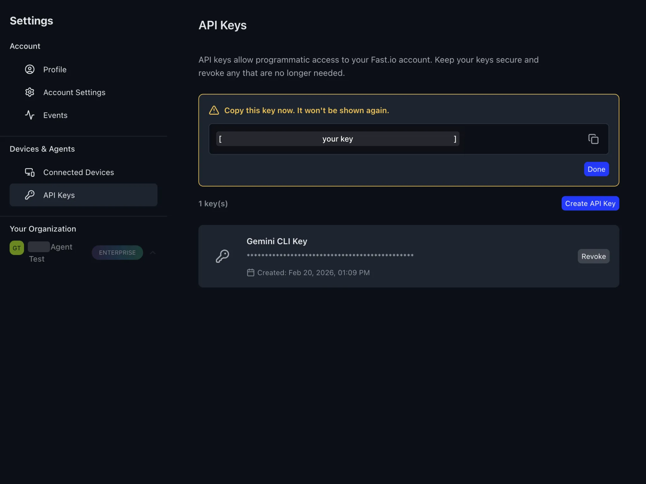Click the Account Settings gear icon
The width and height of the screenshot is (646, 484).
[29, 92]
